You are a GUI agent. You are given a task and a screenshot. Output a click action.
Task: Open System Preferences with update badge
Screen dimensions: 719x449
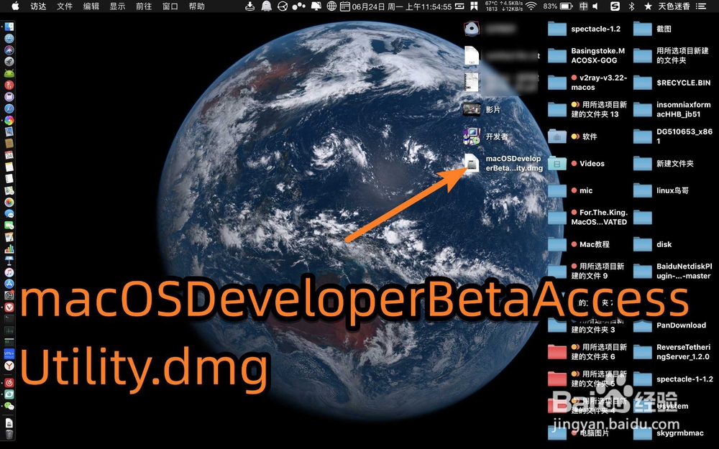click(x=9, y=295)
